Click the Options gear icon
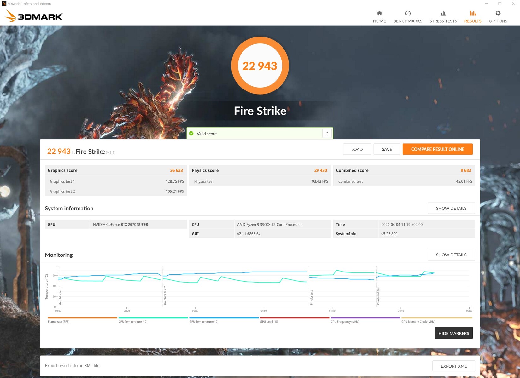Image resolution: width=520 pixels, height=378 pixels. (498, 13)
